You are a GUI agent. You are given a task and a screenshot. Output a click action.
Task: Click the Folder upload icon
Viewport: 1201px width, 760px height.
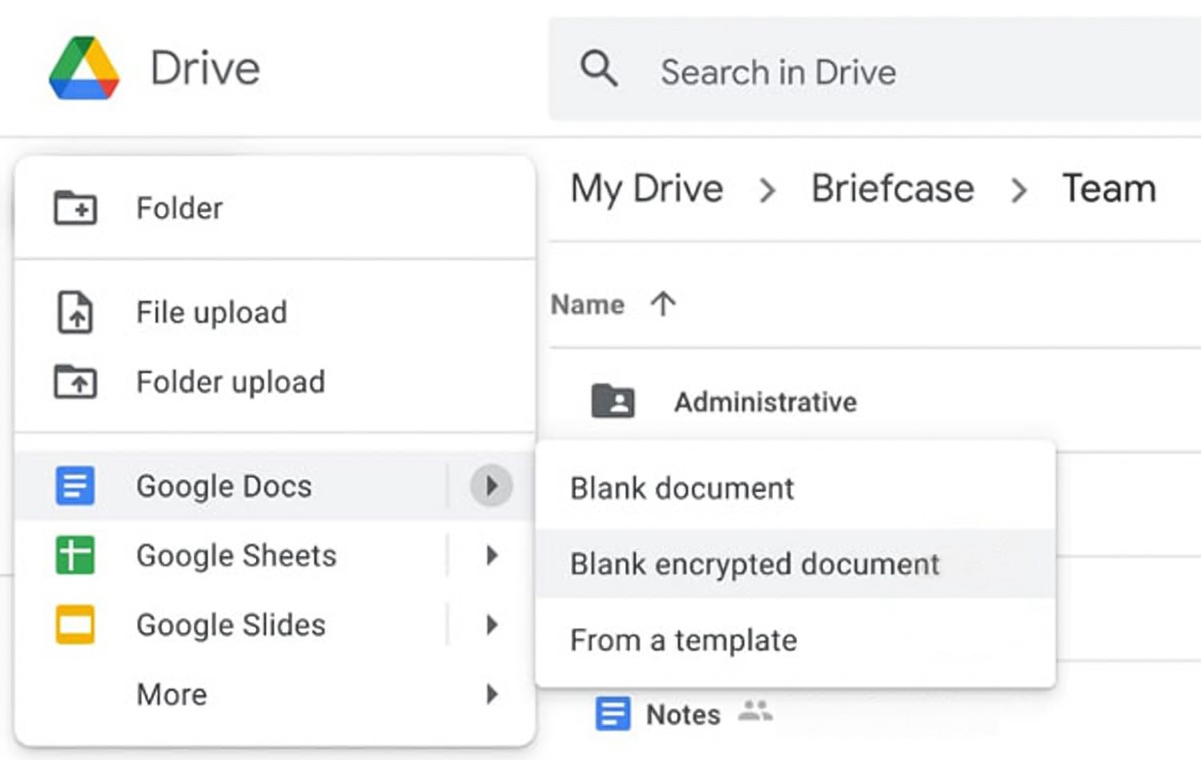[75, 381]
